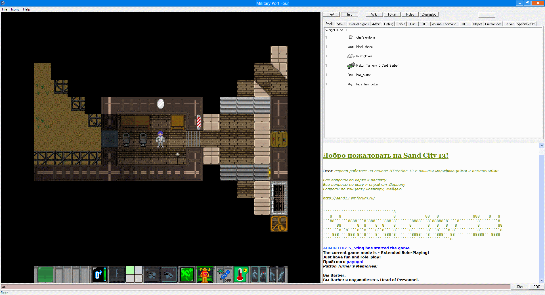Click the Info button
Screen dimensions: 545x295
350,14
